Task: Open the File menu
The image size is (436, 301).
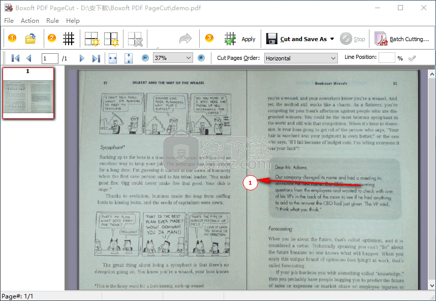Action: click(x=9, y=20)
